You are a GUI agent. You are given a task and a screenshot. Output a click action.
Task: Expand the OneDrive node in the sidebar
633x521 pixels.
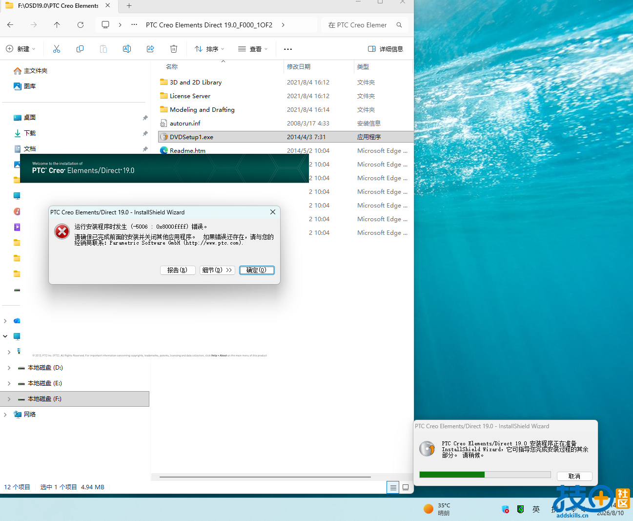pyautogui.click(x=5, y=321)
